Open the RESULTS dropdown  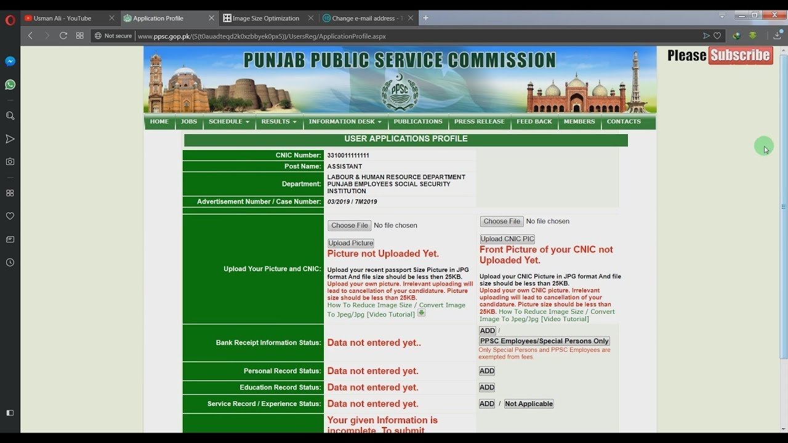[278, 122]
